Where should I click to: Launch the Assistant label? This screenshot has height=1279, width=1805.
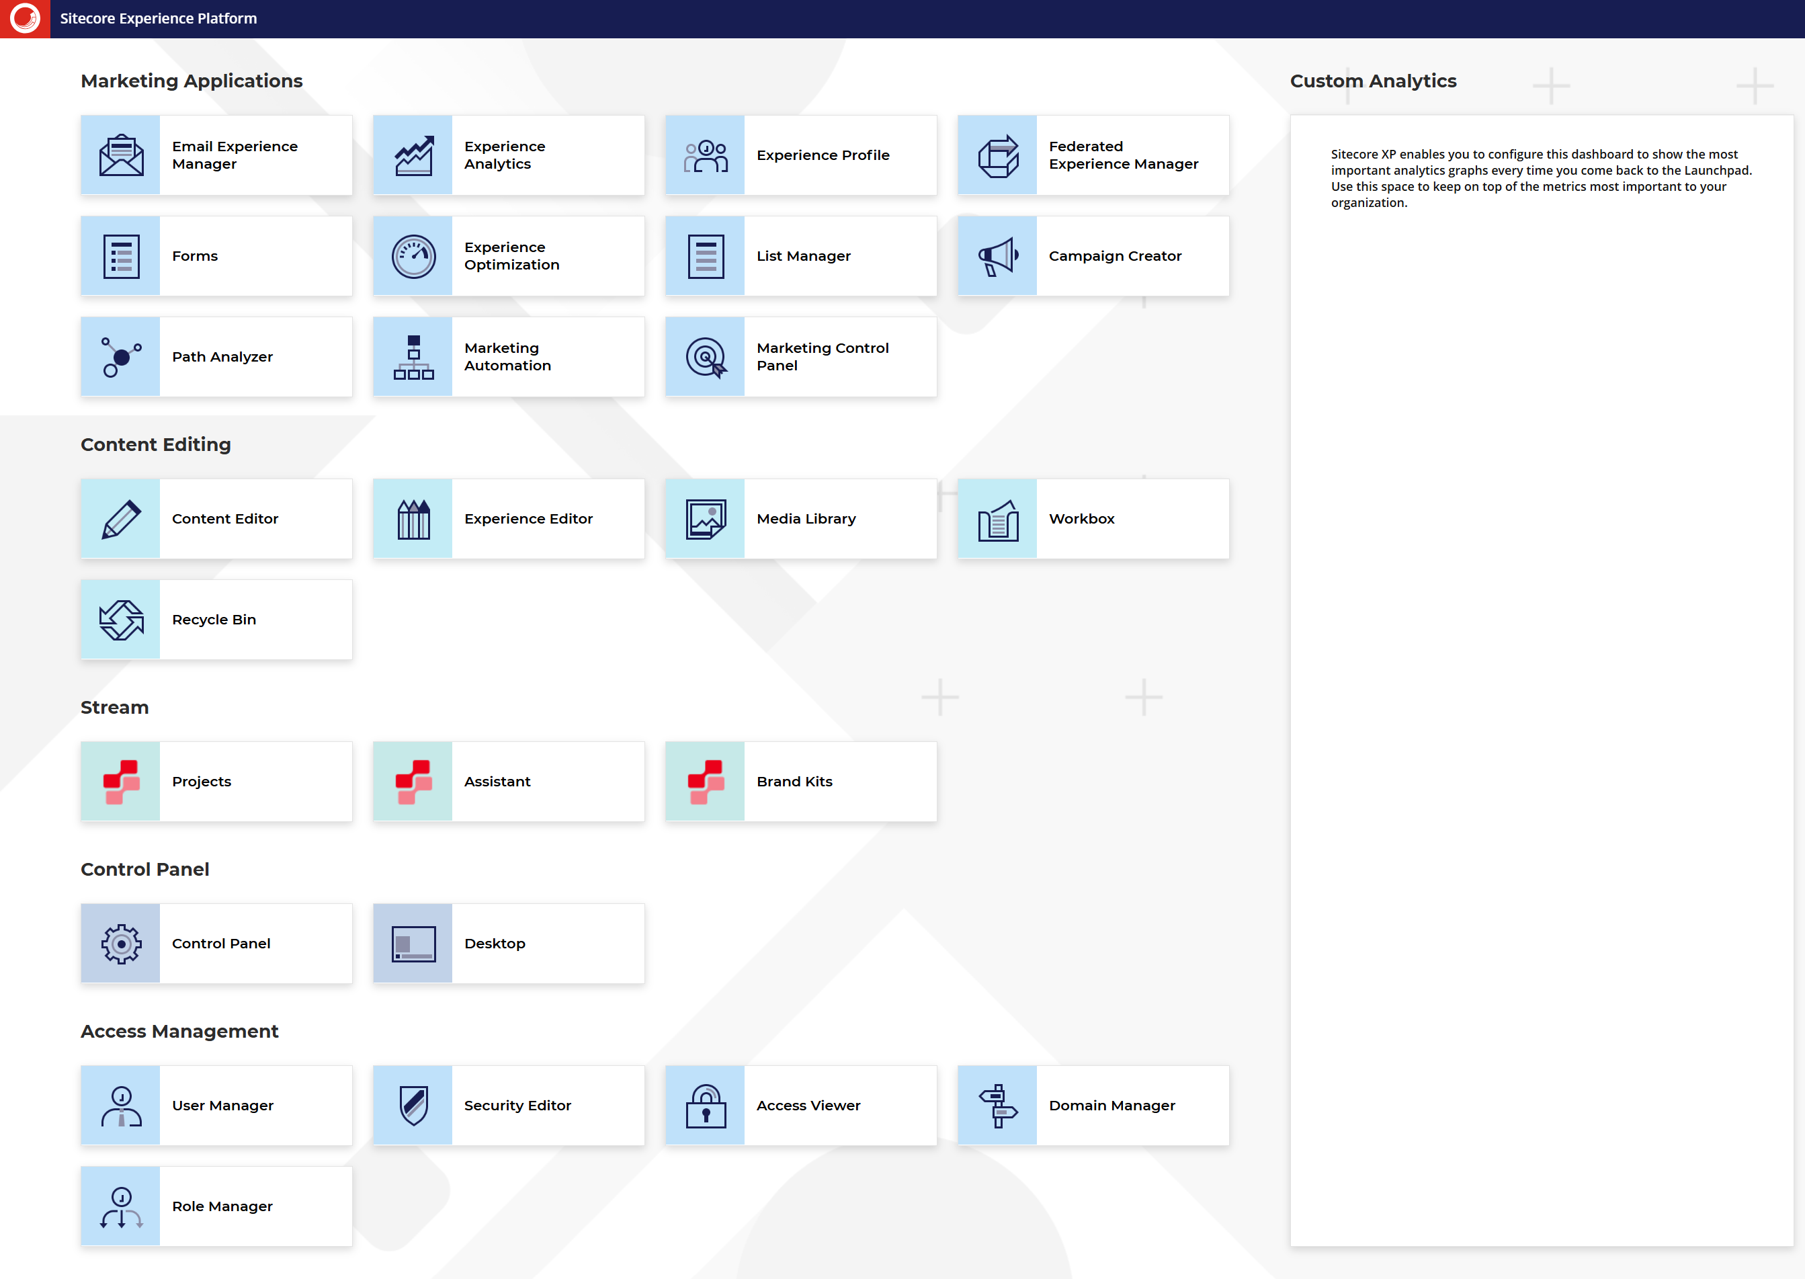pos(497,781)
